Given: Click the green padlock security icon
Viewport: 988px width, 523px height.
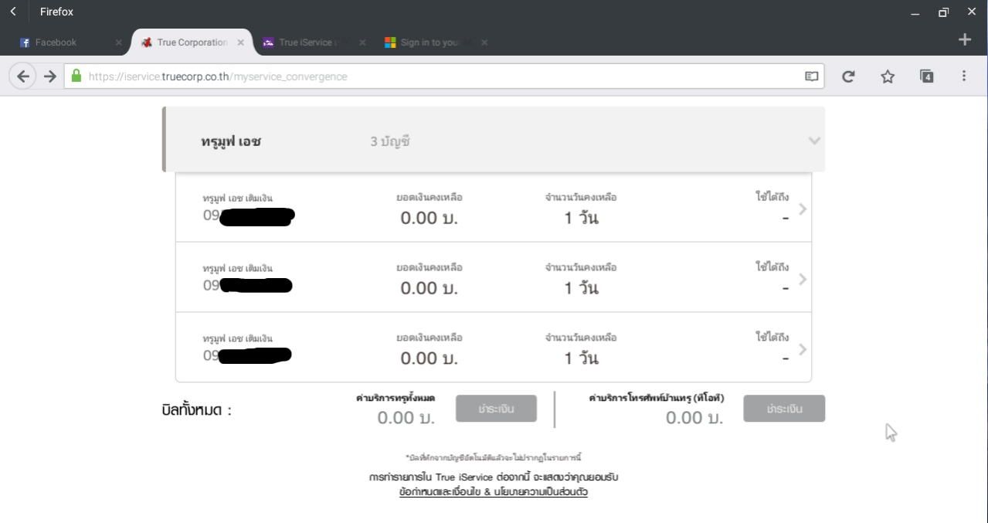Looking at the screenshot, I should (x=76, y=76).
